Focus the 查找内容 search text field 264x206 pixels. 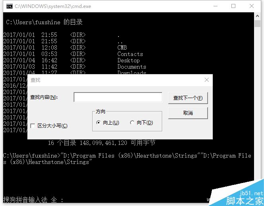pyautogui.click(x=118, y=97)
